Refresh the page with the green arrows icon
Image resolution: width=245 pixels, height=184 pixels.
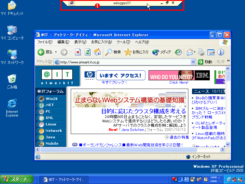coord(88,52)
